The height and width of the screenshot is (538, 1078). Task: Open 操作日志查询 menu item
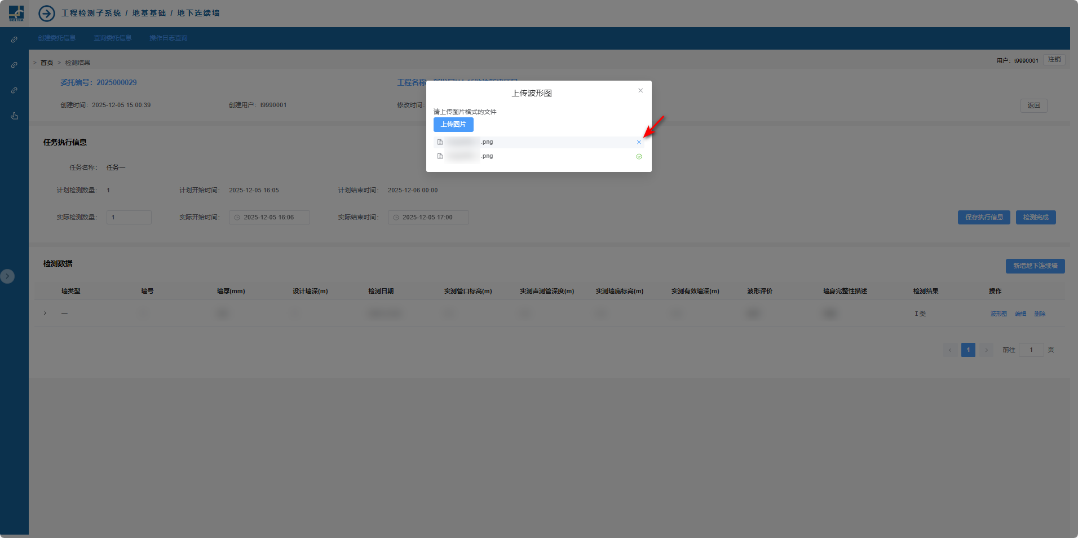click(x=169, y=38)
